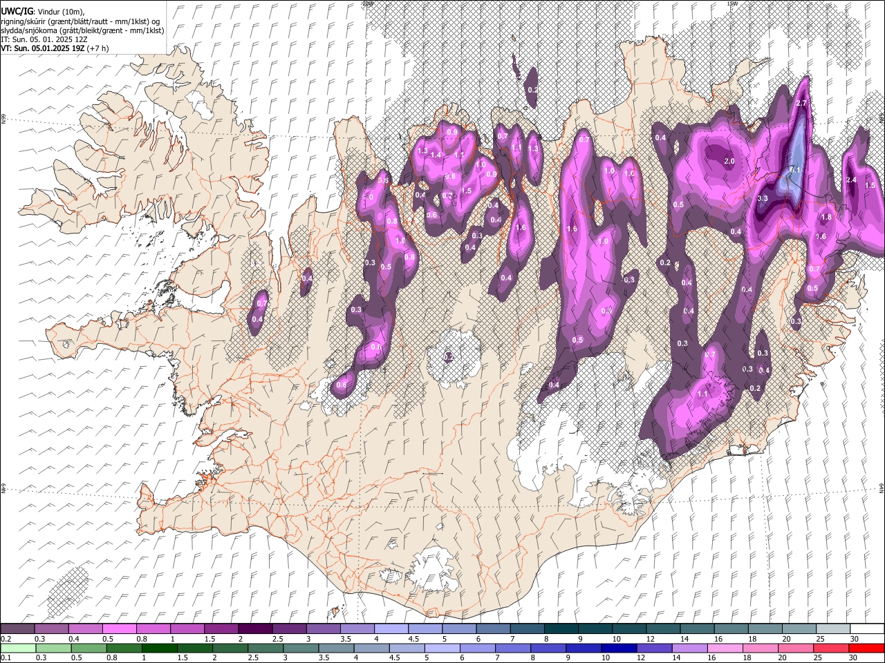Screen dimensions: 885x663
Task: Click the 20W longitude label at top
Action: [367, 3]
